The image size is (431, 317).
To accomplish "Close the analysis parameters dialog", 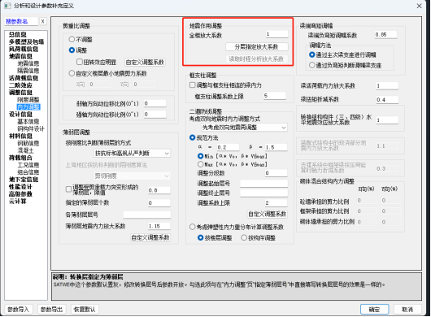I will (x=419, y=6).
